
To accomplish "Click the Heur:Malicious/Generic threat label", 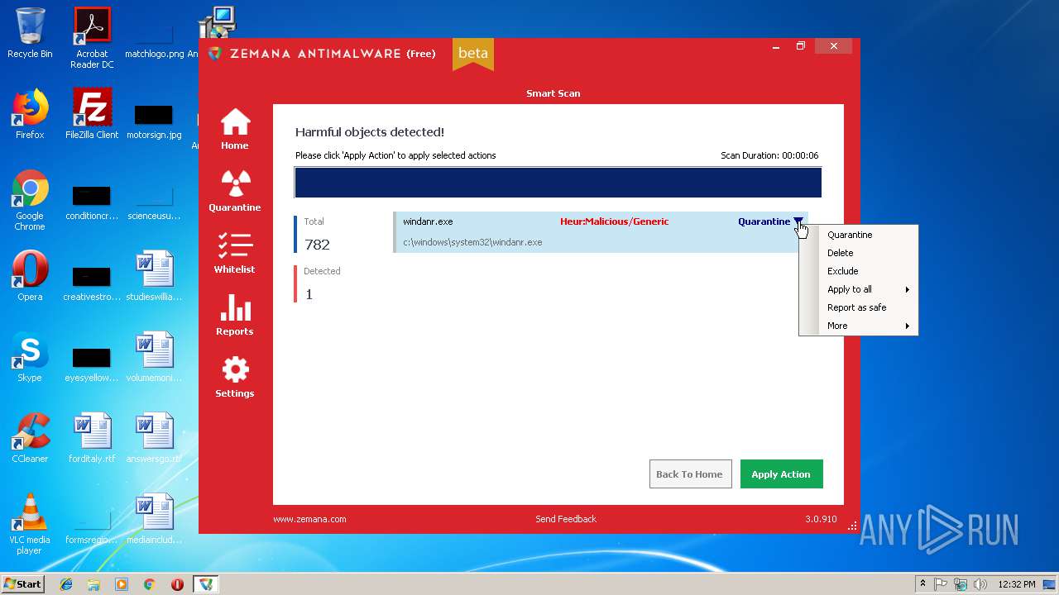I will 614,221.
